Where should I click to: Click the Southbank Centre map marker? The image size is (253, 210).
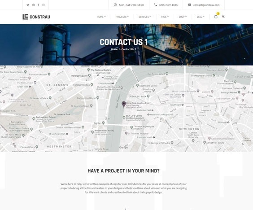tap(137, 85)
